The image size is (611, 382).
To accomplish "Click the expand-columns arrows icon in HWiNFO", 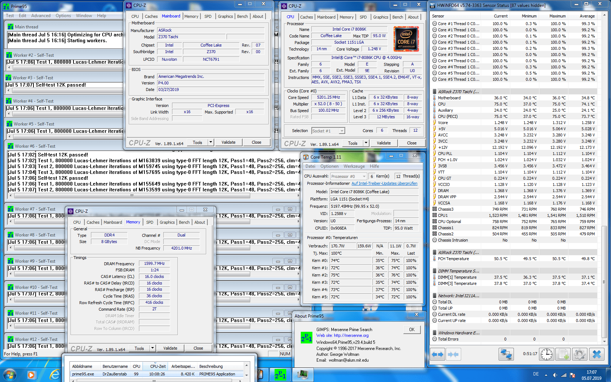I will click(x=438, y=354).
